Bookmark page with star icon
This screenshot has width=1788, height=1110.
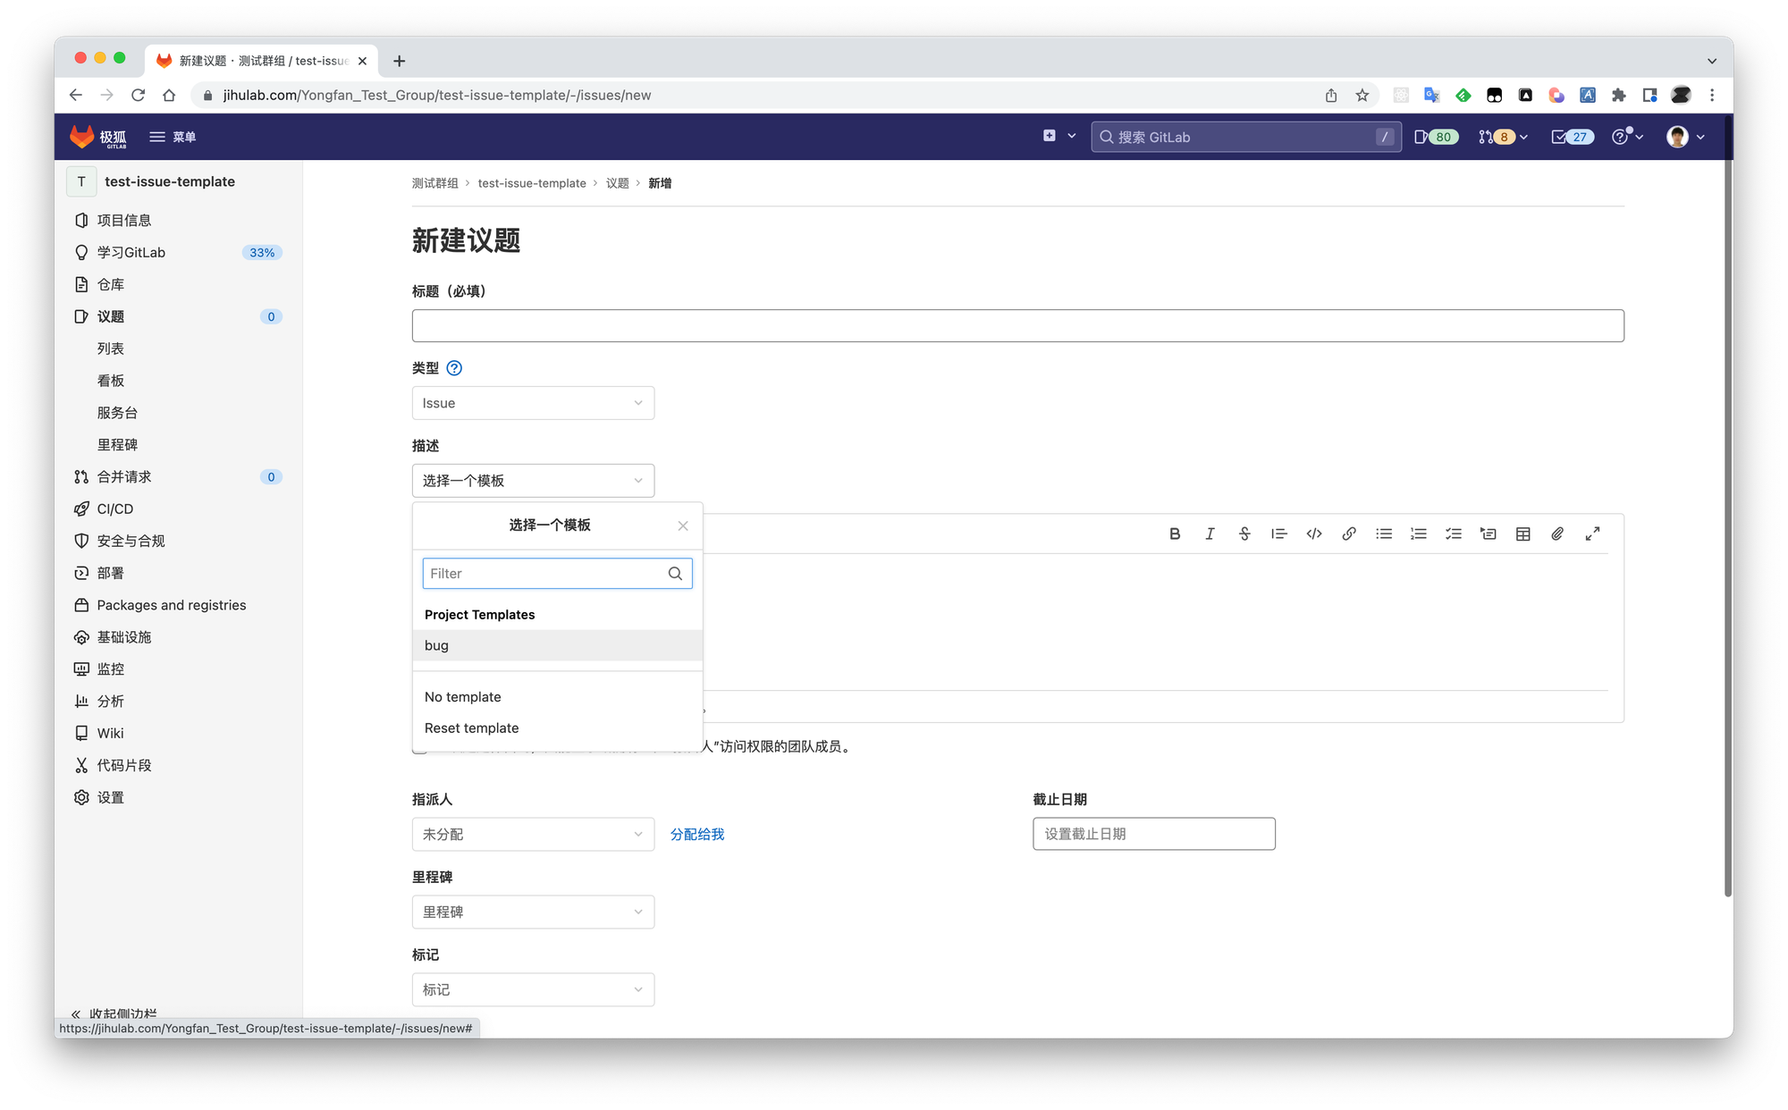click(1362, 95)
